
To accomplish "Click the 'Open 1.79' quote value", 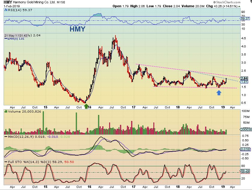I will [x=121, y=6].
